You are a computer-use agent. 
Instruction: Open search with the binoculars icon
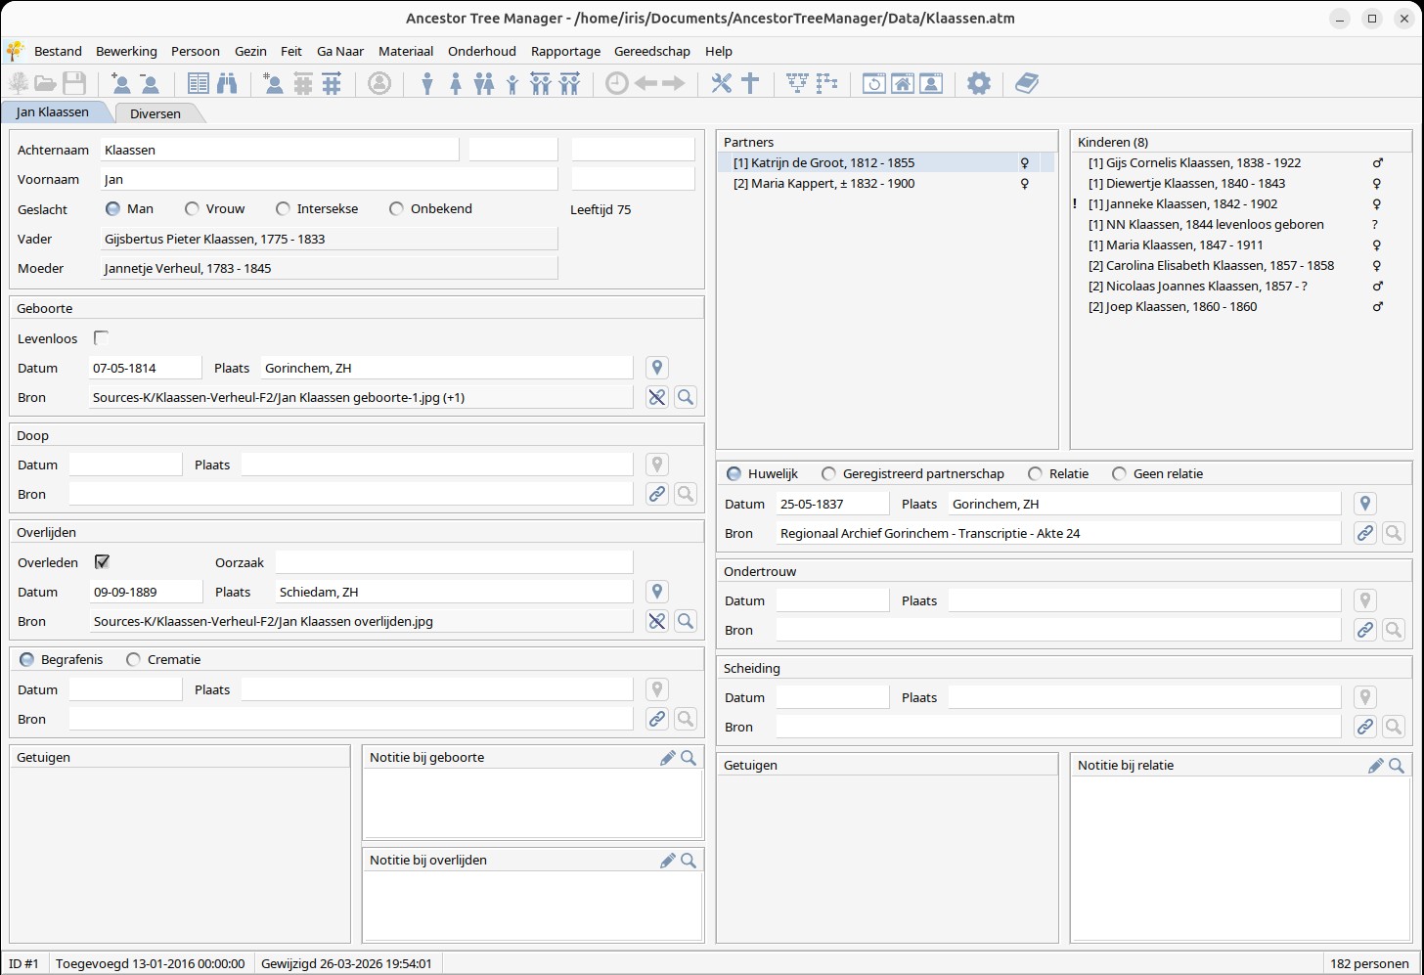227,84
